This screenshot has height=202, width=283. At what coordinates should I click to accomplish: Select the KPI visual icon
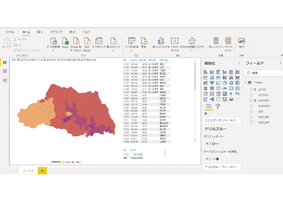coord(206,94)
